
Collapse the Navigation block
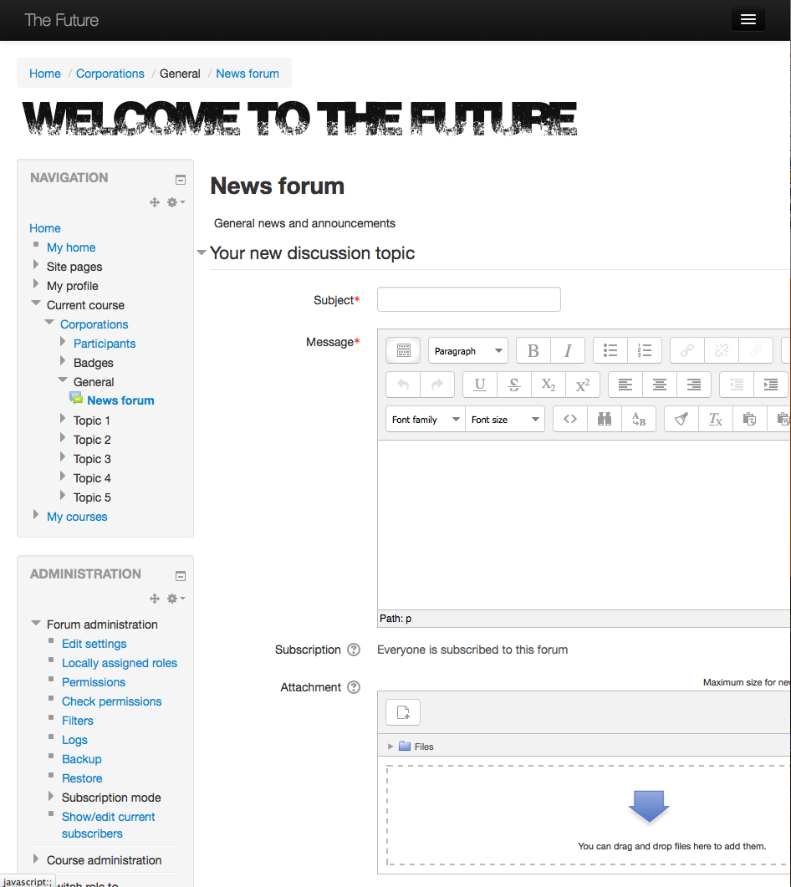(x=181, y=180)
